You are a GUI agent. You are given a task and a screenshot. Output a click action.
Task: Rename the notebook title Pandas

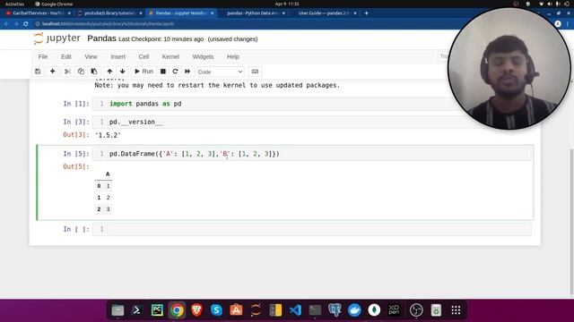(x=101, y=38)
